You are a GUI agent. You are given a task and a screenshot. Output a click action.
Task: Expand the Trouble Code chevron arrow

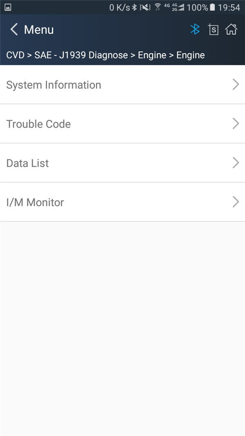pos(236,124)
